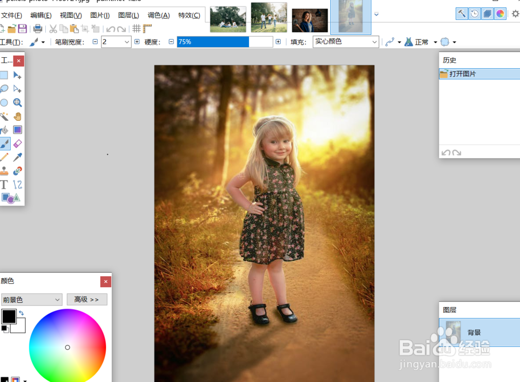Decrease brush width with minus button
This screenshot has height=382, width=520.
click(x=95, y=42)
